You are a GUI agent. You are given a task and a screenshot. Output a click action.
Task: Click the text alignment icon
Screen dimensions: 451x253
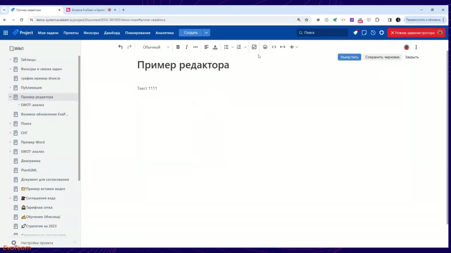coord(206,47)
